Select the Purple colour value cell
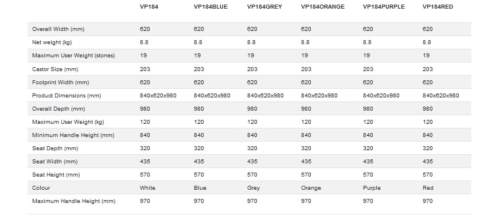Image resolution: width=484 pixels, height=219 pixels. click(x=372, y=188)
